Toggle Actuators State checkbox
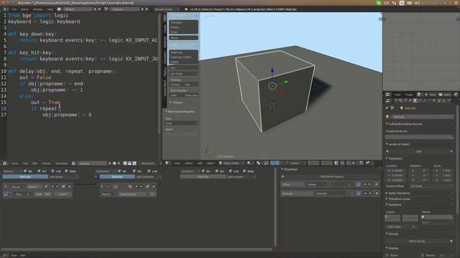The height and width of the screenshot is (258, 460). [244, 171]
